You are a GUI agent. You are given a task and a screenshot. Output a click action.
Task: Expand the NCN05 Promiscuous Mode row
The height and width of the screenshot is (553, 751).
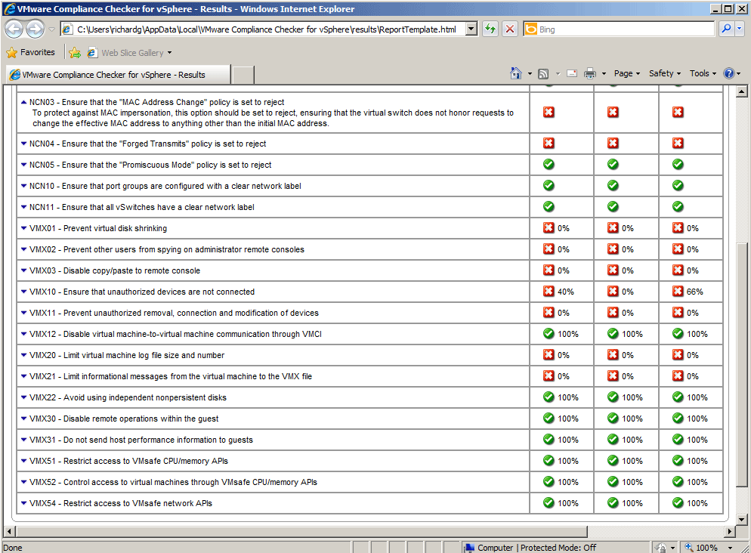23,165
